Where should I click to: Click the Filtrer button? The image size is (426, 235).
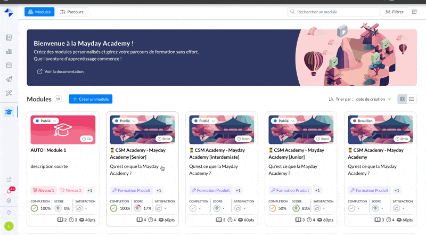click(x=394, y=12)
